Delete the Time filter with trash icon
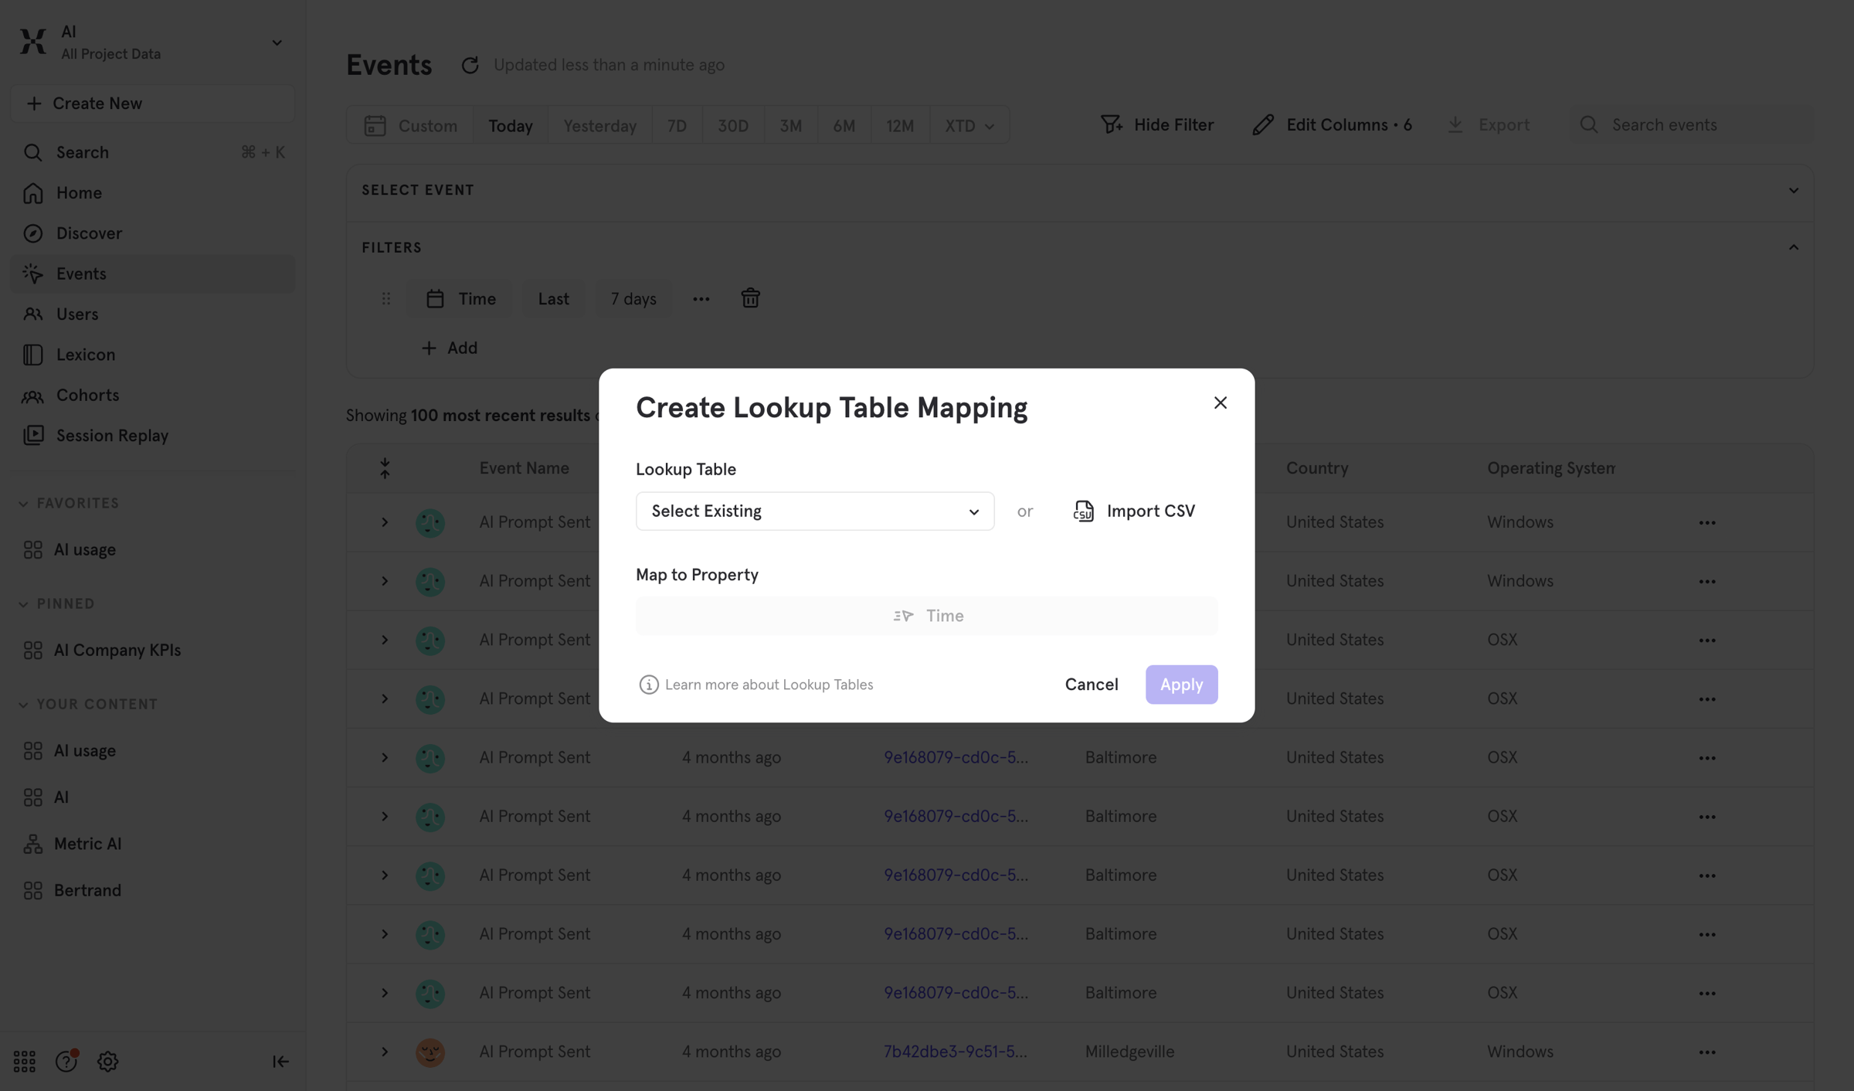The height and width of the screenshot is (1091, 1854). [750, 298]
